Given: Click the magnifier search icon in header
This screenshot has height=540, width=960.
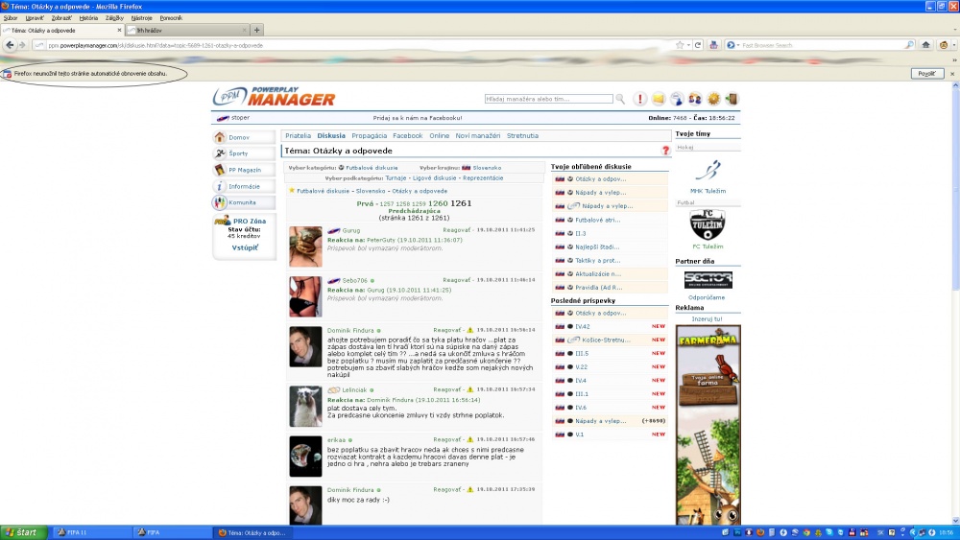Looking at the screenshot, I should pyautogui.click(x=620, y=99).
